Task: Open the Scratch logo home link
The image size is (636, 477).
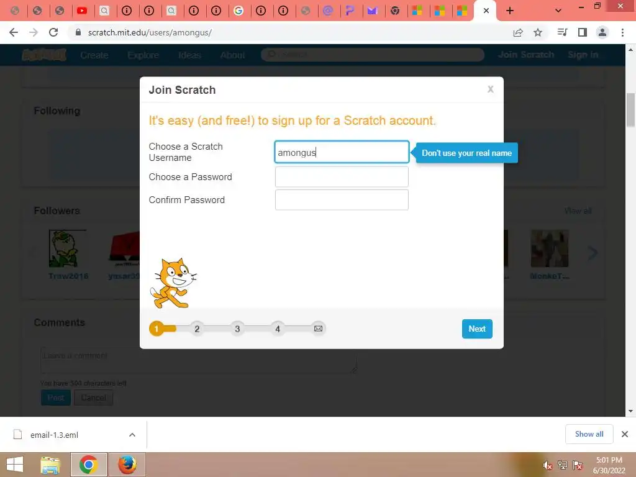Action: click(44, 55)
